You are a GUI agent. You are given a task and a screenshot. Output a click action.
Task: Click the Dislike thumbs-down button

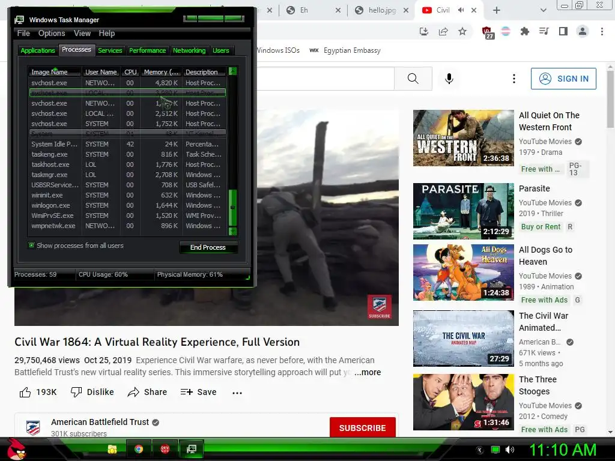[x=92, y=392]
